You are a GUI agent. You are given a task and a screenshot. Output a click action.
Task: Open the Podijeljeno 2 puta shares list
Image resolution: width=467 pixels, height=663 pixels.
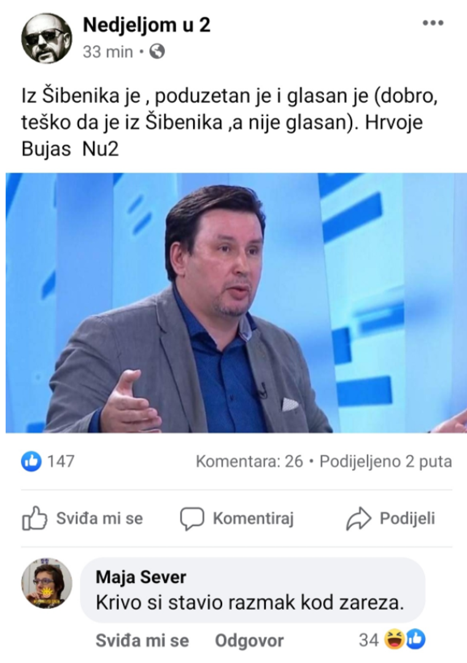(385, 461)
